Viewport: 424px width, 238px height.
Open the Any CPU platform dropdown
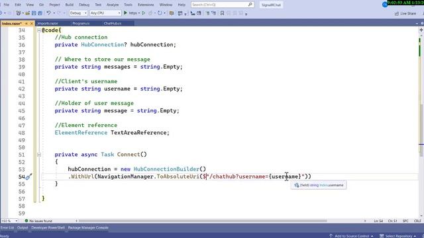coord(105,13)
